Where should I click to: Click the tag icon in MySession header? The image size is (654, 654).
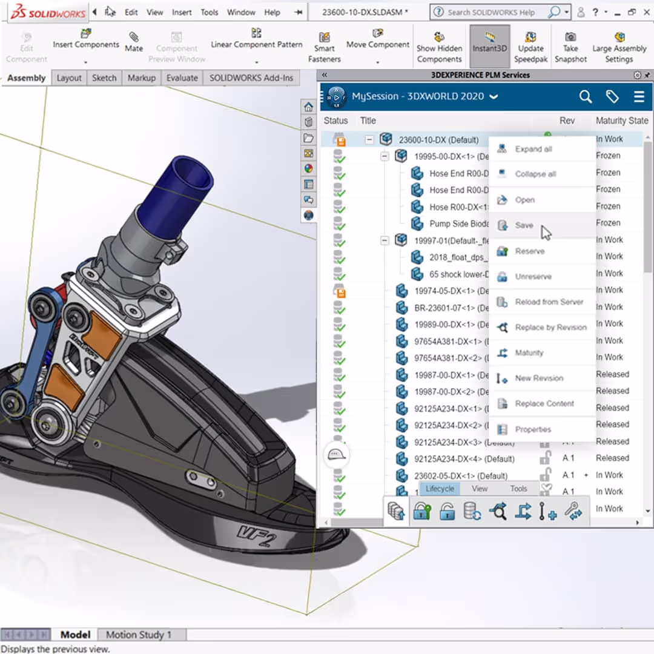click(612, 97)
